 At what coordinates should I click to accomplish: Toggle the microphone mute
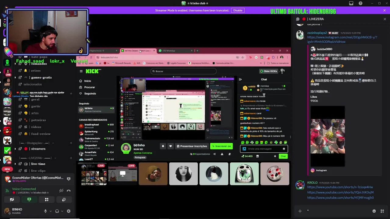tap(45, 211)
